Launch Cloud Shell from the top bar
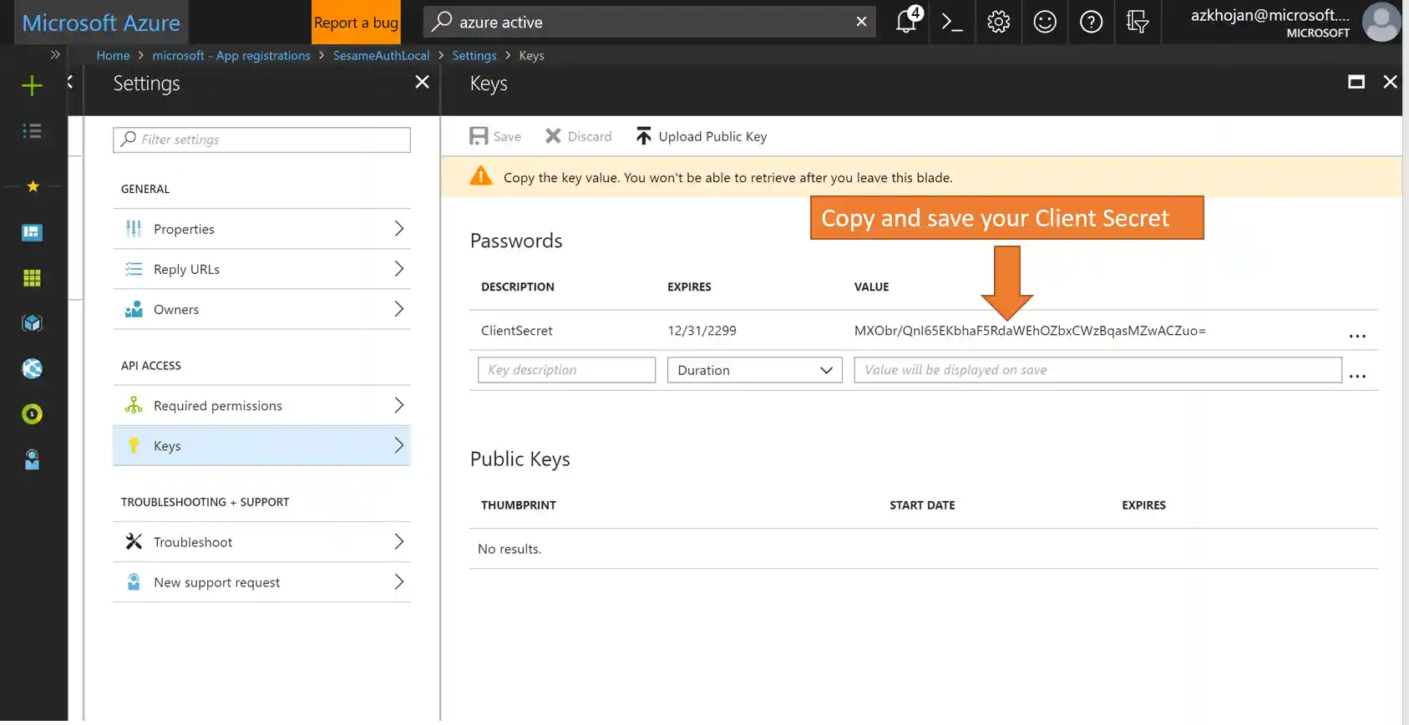The height and width of the screenshot is (725, 1409). pos(952,22)
